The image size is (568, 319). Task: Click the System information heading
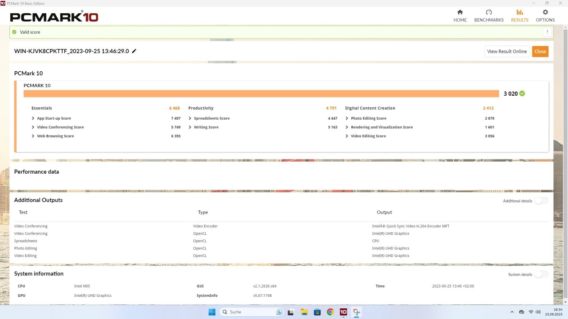click(39, 274)
